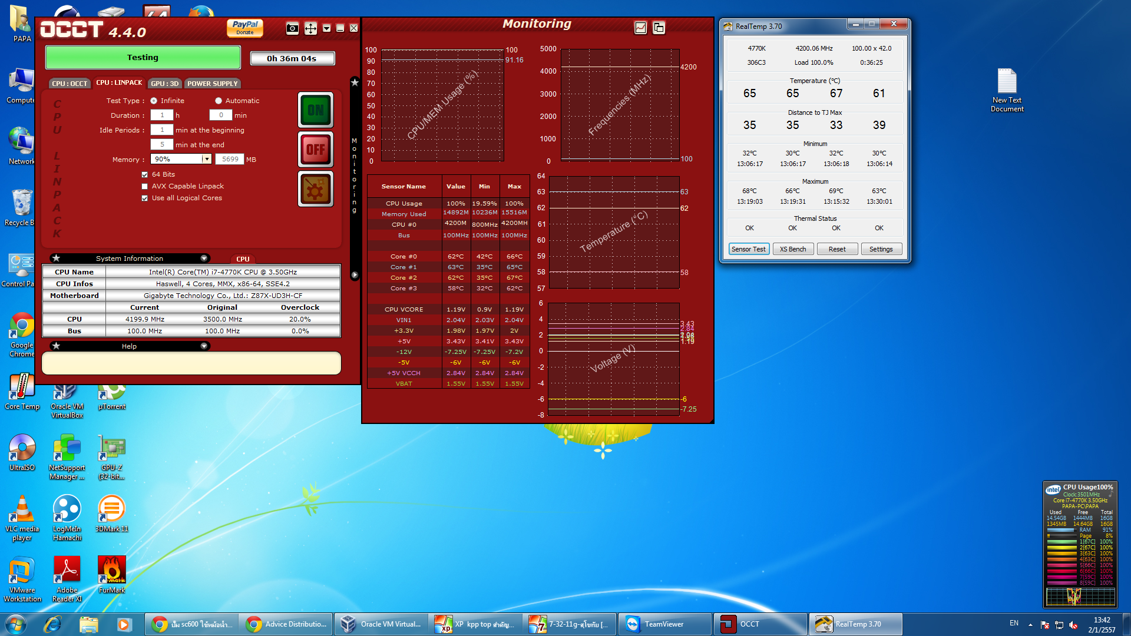This screenshot has height=636, width=1131.
Task: Open OCCT settings gear icon
Action: (316, 190)
